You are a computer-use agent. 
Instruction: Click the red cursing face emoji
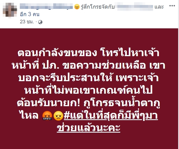(47, 116)
